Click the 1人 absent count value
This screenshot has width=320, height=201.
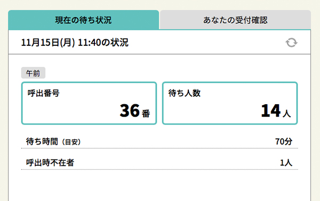point(286,163)
